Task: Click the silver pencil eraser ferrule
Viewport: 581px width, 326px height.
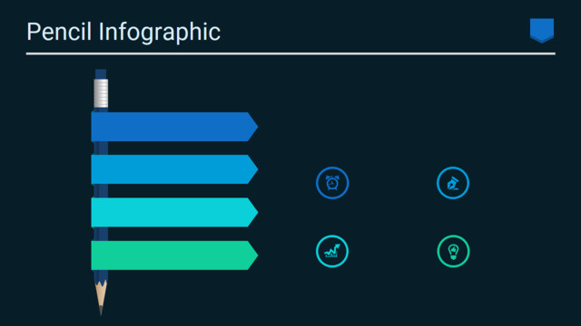Action: point(101,93)
